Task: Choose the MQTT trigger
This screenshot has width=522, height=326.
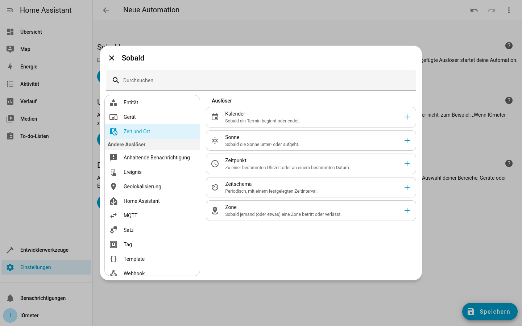Action: click(x=152, y=216)
